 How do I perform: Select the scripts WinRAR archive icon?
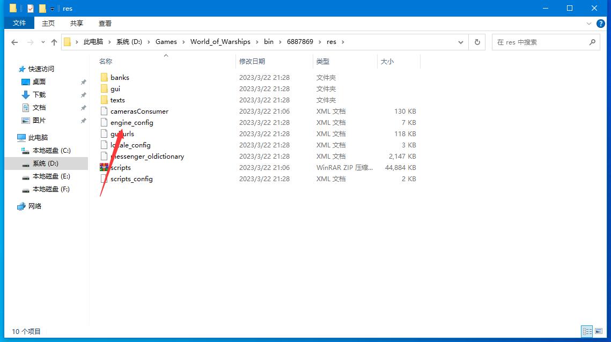pos(104,167)
